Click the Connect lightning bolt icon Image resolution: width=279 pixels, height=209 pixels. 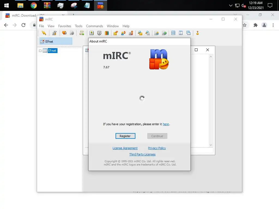44,33
